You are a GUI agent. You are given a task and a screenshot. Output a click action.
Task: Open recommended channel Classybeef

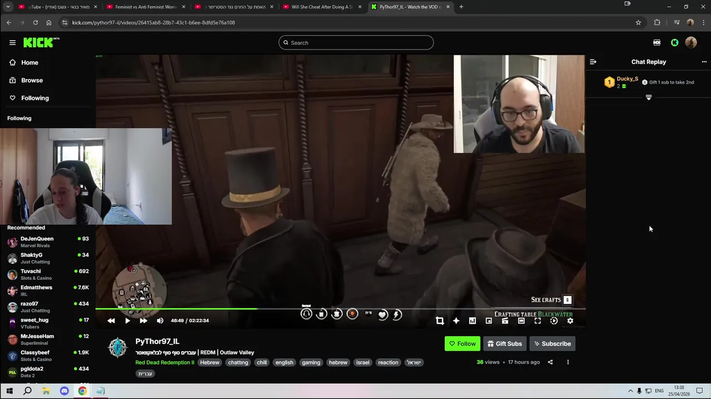(48, 356)
